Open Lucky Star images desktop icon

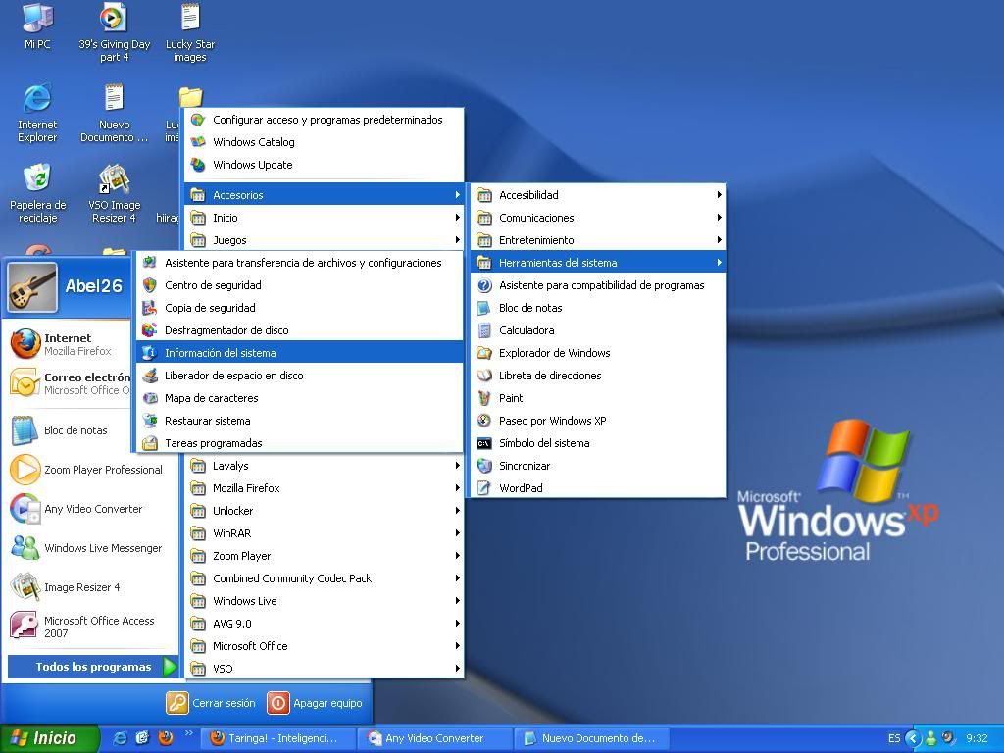coord(190,32)
